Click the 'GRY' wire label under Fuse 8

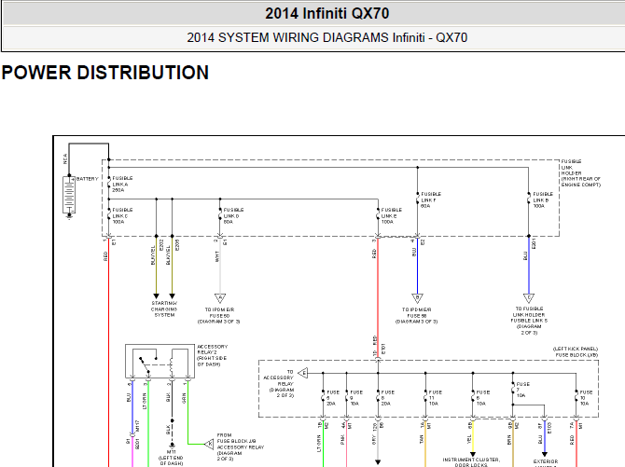374,440
